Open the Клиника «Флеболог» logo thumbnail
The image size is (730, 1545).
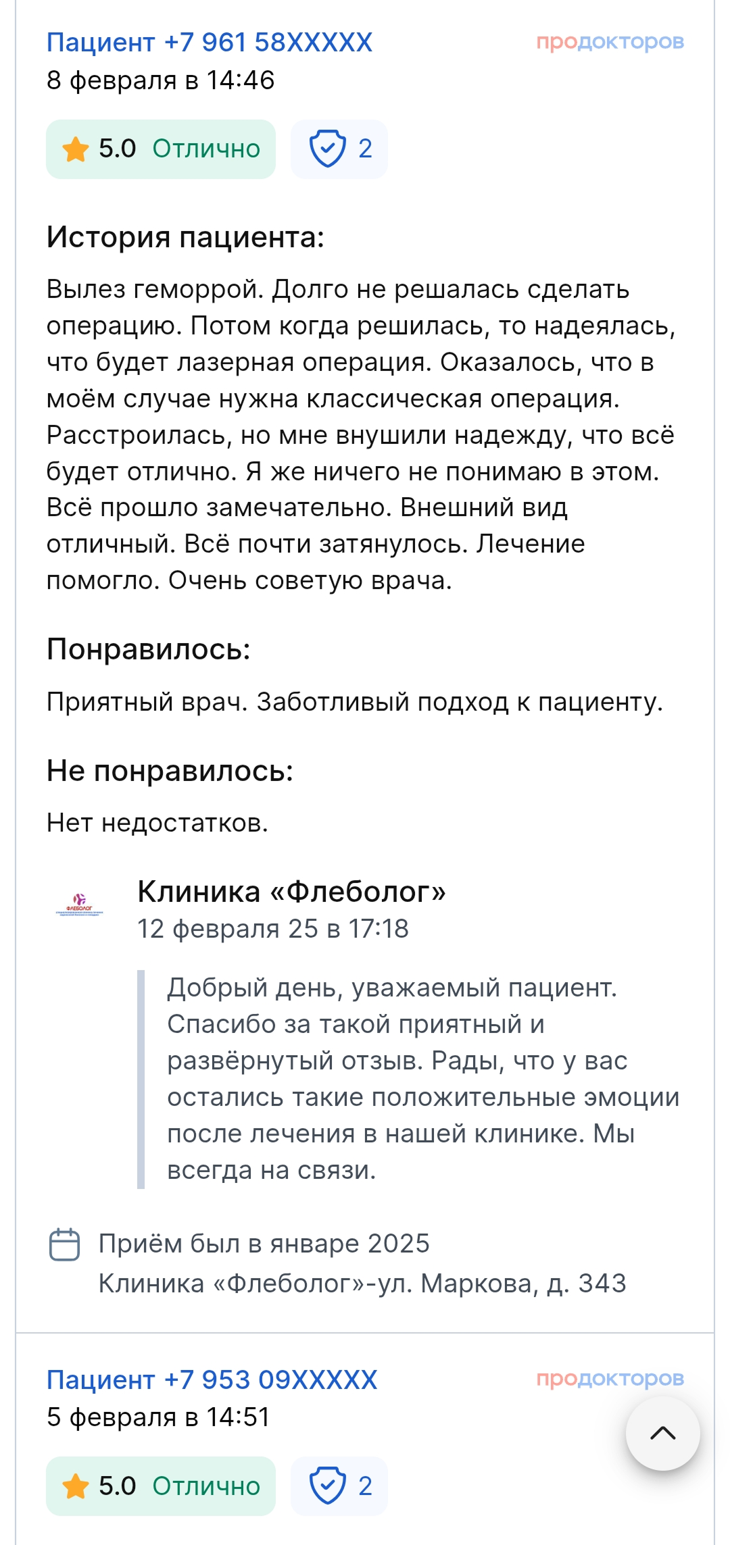pyautogui.click(x=80, y=905)
